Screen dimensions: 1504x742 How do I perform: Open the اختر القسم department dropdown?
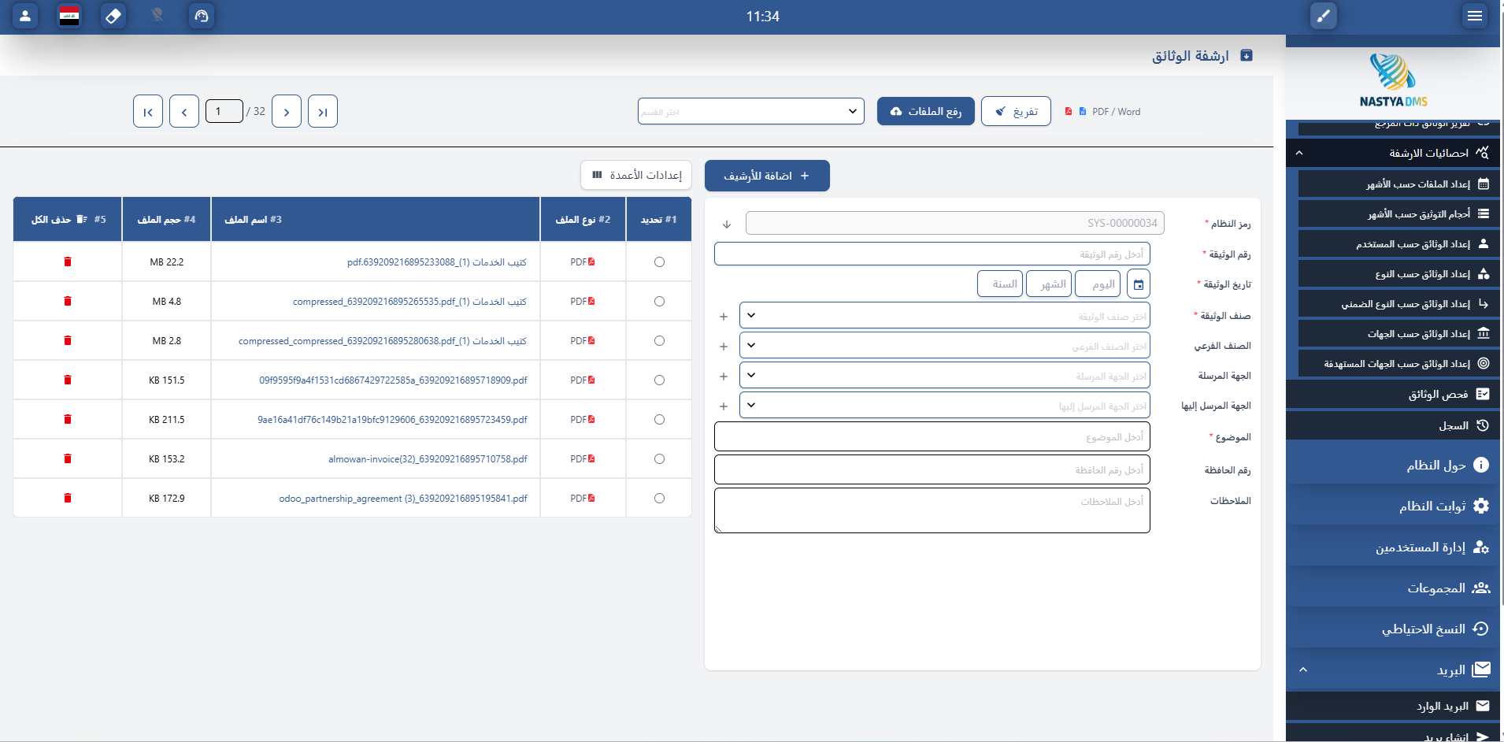[x=751, y=111]
